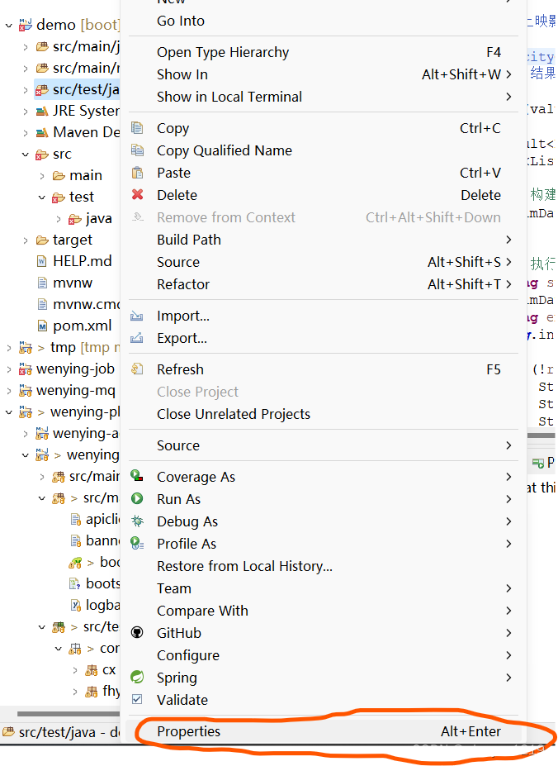Click the Profile As icon
The width and height of the screenshot is (558, 766).
(137, 543)
